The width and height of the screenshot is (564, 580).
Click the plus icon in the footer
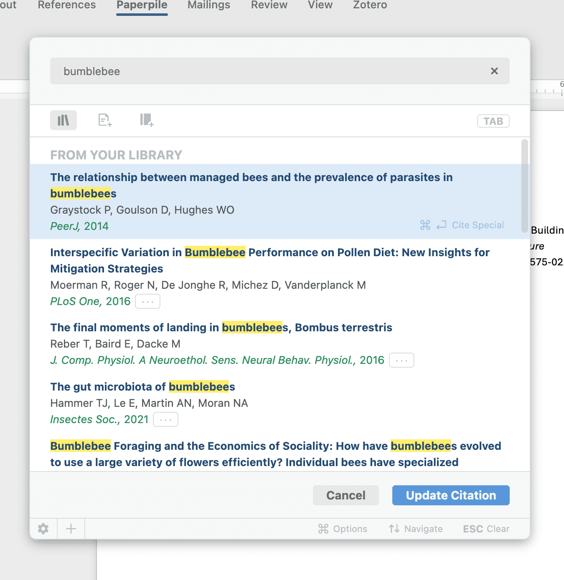[71, 529]
